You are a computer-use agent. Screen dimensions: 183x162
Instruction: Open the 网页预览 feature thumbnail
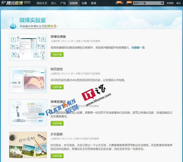pos(28,80)
